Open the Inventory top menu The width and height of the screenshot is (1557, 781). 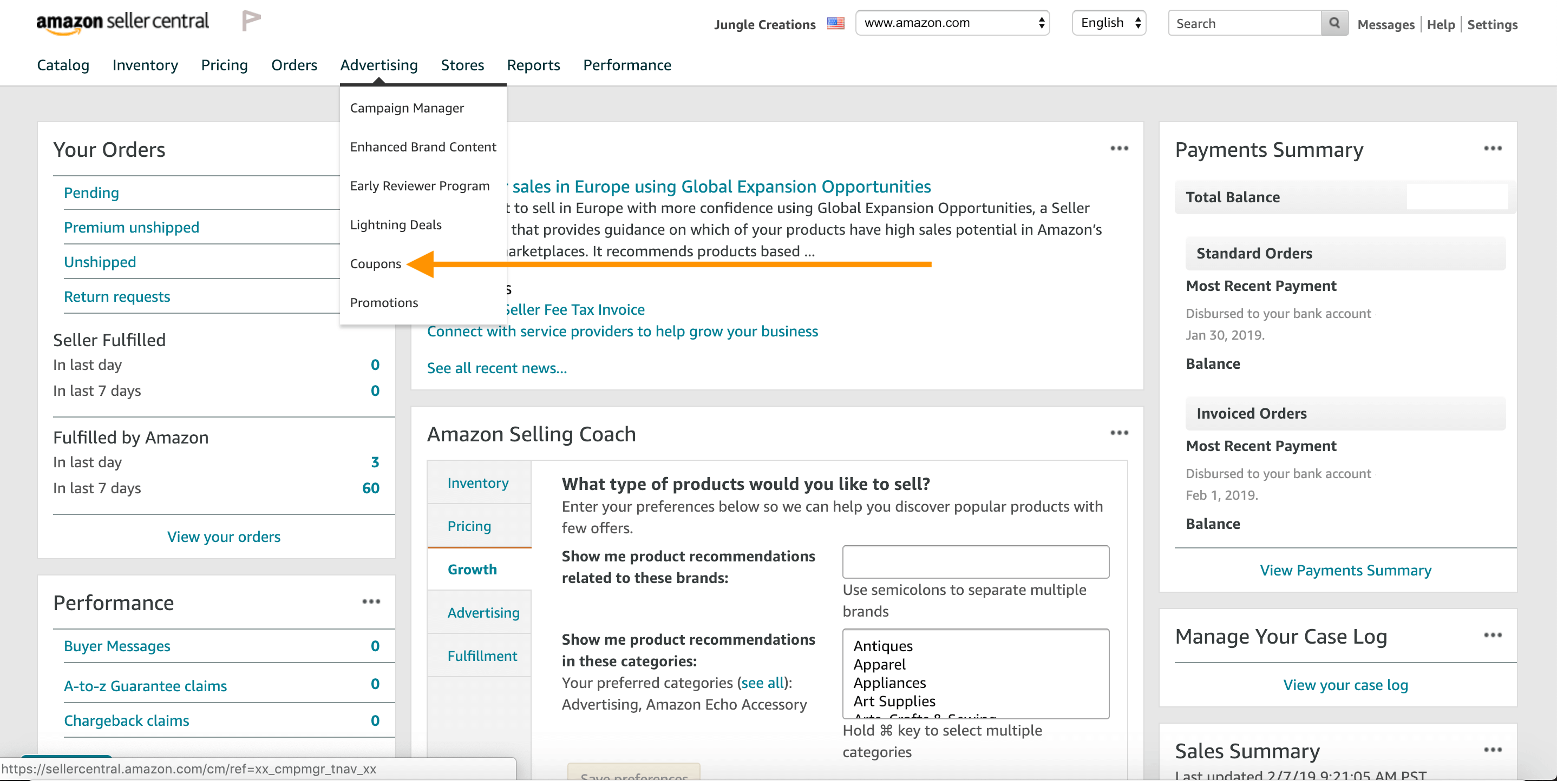point(145,65)
